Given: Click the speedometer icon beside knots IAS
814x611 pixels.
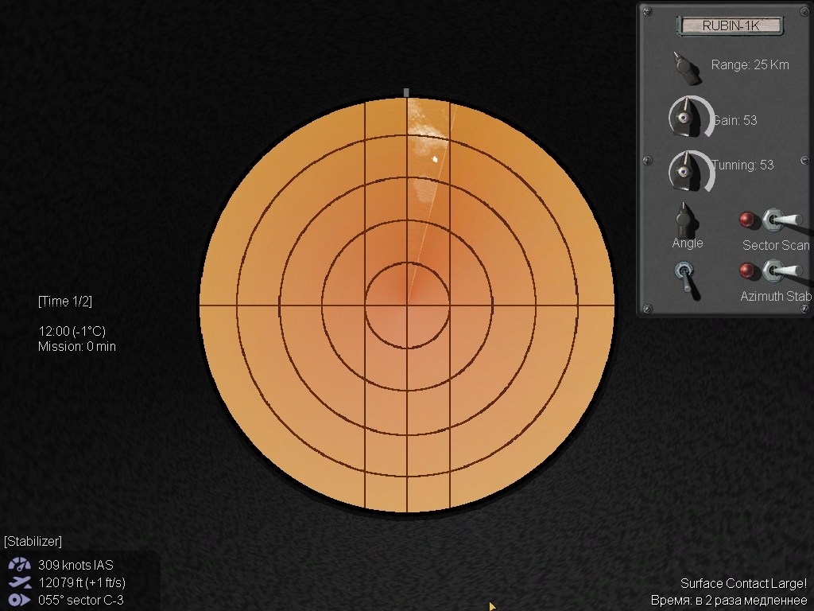Looking at the screenshot, I should pos(19,564).
